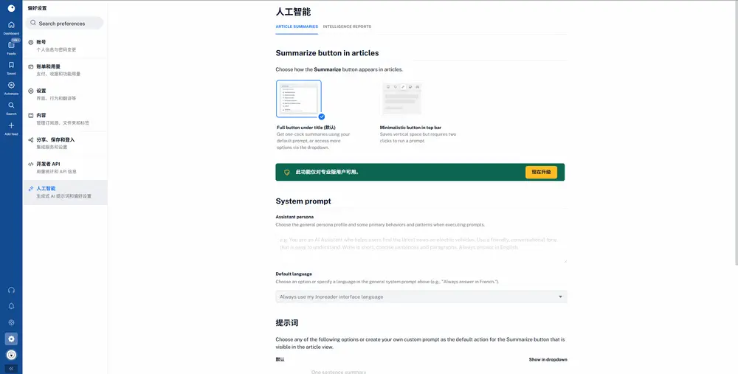
Task: Click the 内容 content icon
Action: 30,115
